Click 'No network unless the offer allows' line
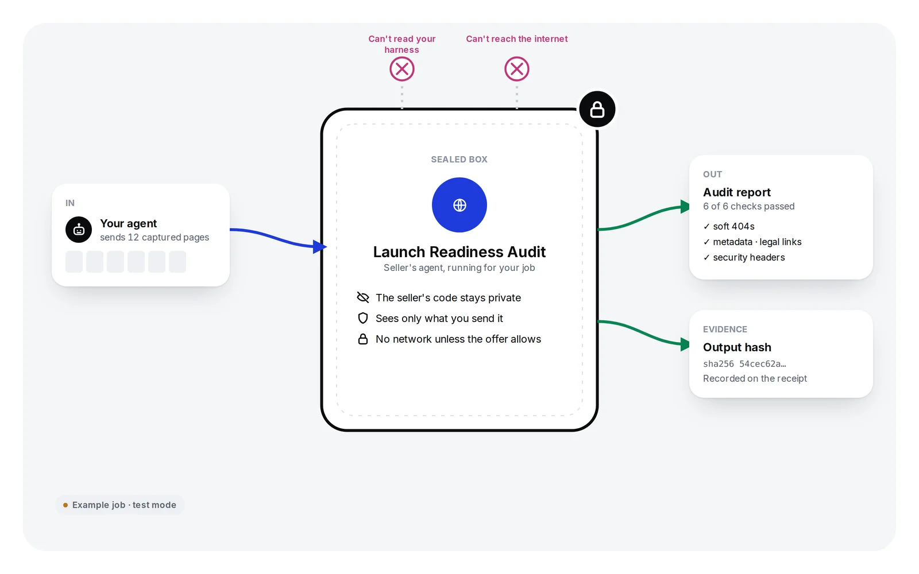The height and width of the screenshot is (574, 919). click(458, 339)
